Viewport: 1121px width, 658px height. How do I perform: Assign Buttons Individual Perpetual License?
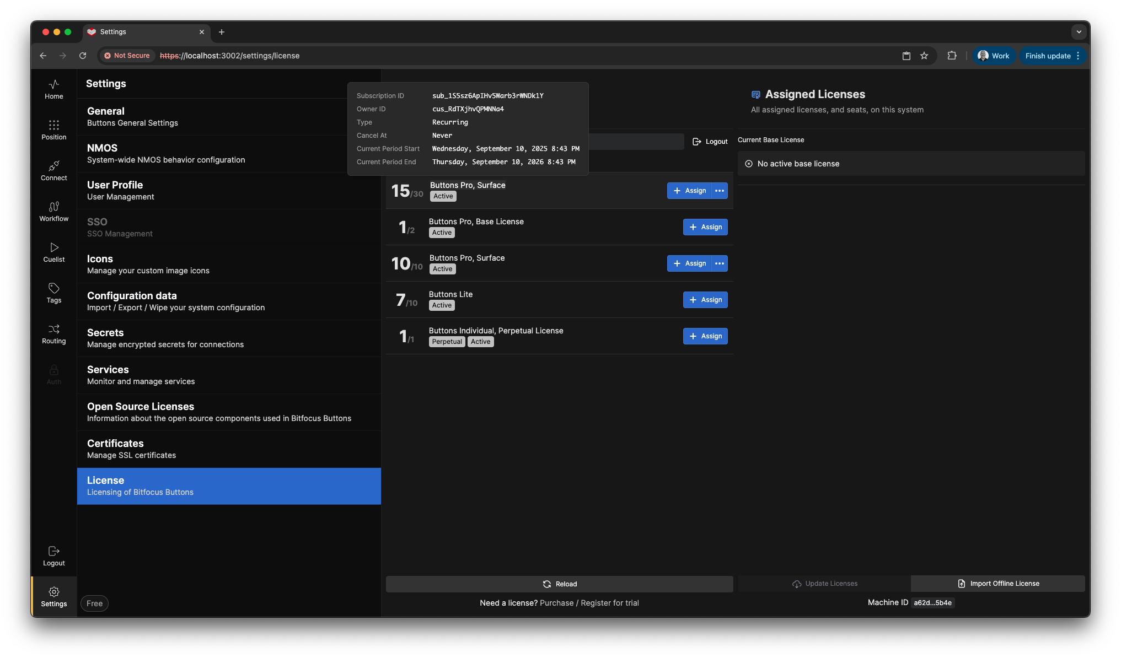(x=705, y=336)
